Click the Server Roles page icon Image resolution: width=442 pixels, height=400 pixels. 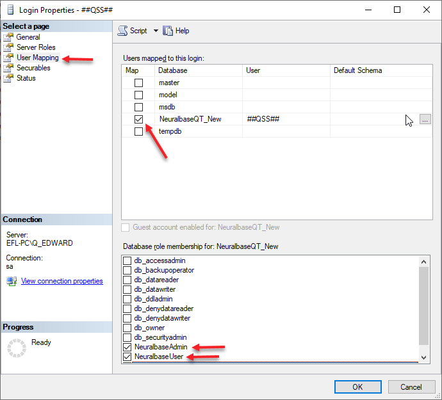click(8, 47)
